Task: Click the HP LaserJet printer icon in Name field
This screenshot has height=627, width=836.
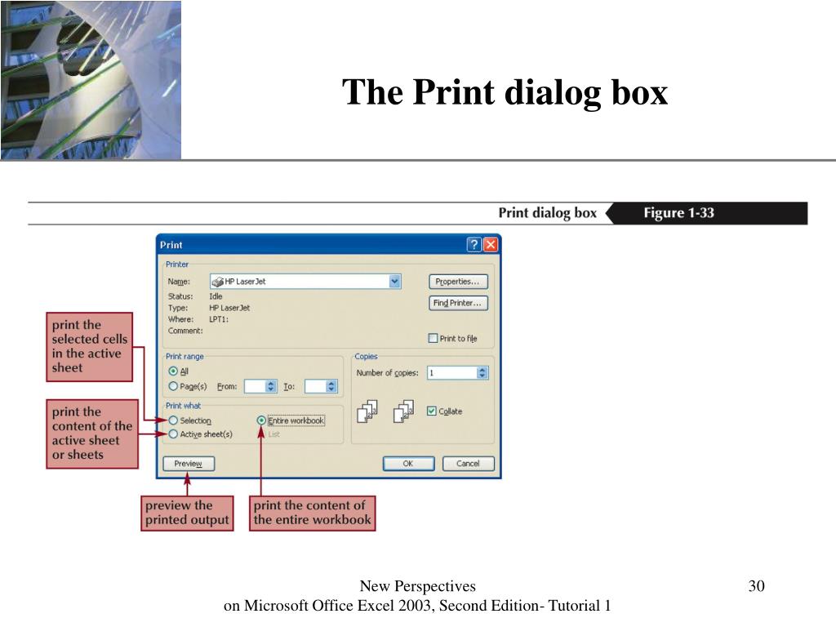Action: tap(217, 282)
